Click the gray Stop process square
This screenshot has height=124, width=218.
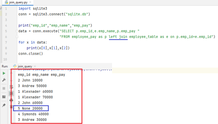point(4,89)
